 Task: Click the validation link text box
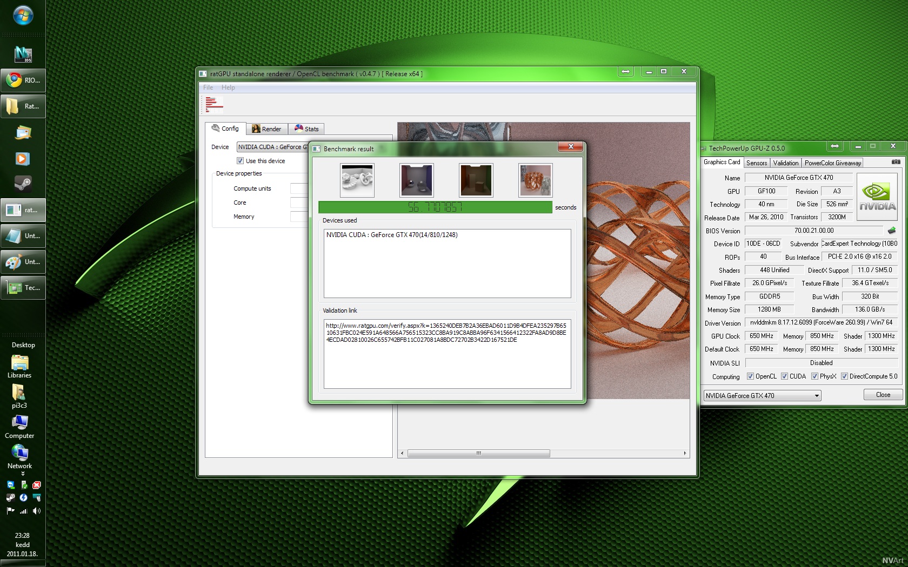(x=447, y=354)
